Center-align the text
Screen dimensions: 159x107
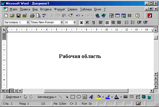tap(107, 23)
